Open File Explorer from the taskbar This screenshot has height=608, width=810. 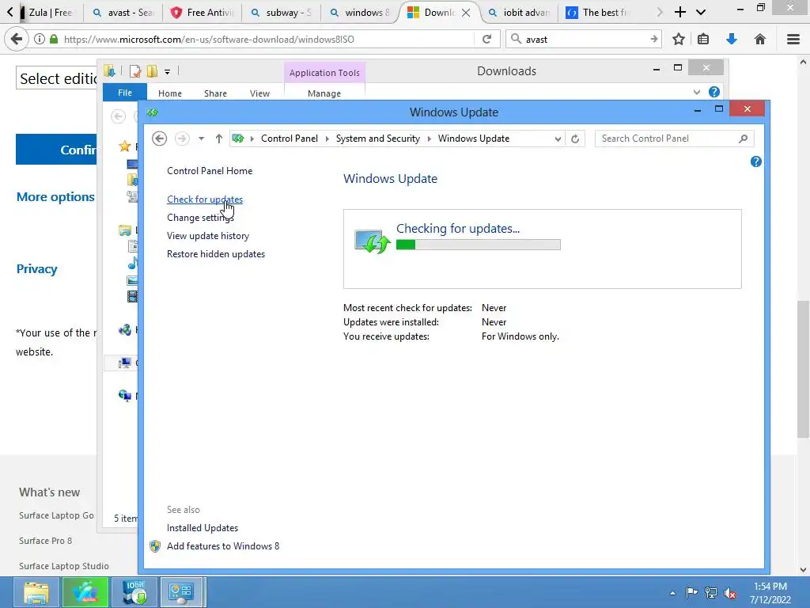click(x=36, y=592)
